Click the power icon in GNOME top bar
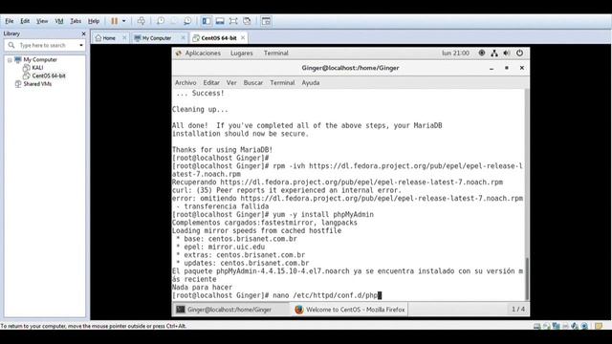Image resolution: width=612 pixels, height=344 pixels. [x=519, y=54]
